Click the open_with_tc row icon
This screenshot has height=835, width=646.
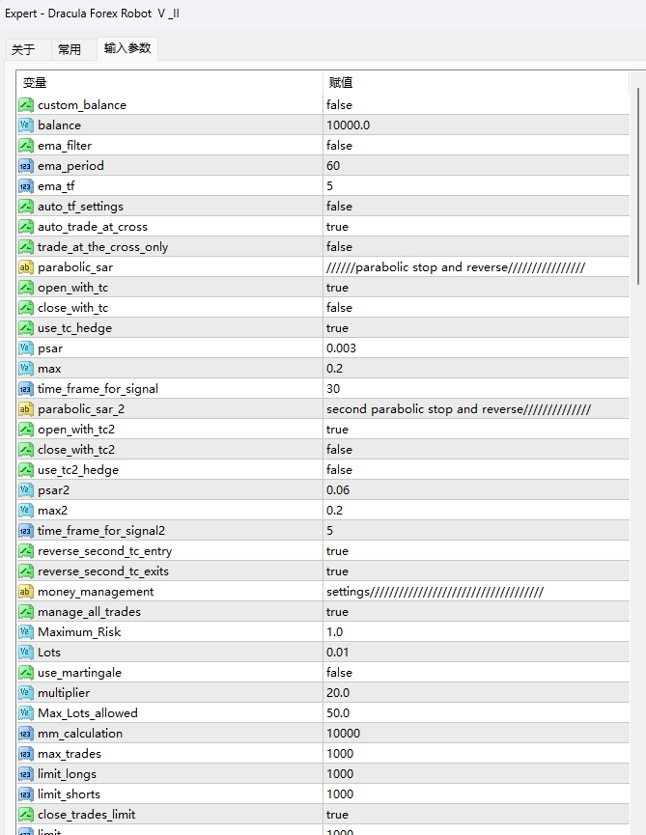click(x=26, y=288)
